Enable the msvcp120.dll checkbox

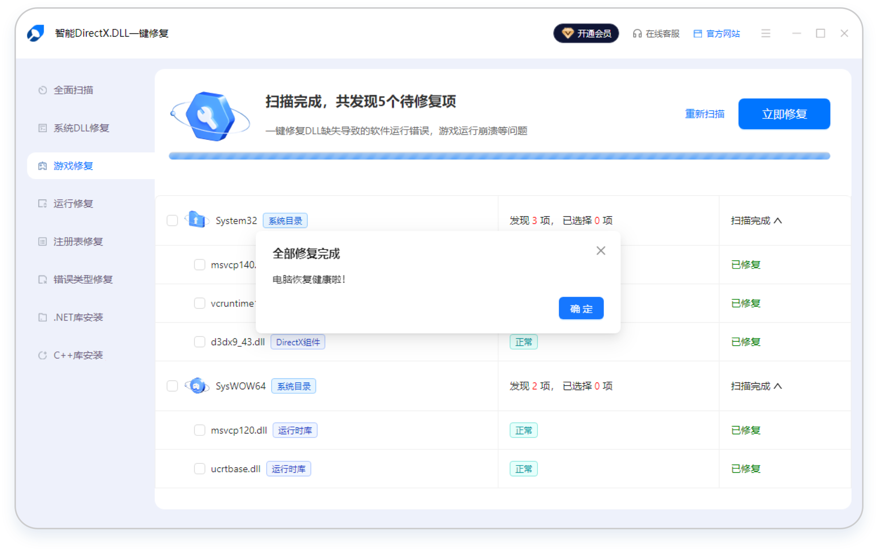(x=200, y=430)
